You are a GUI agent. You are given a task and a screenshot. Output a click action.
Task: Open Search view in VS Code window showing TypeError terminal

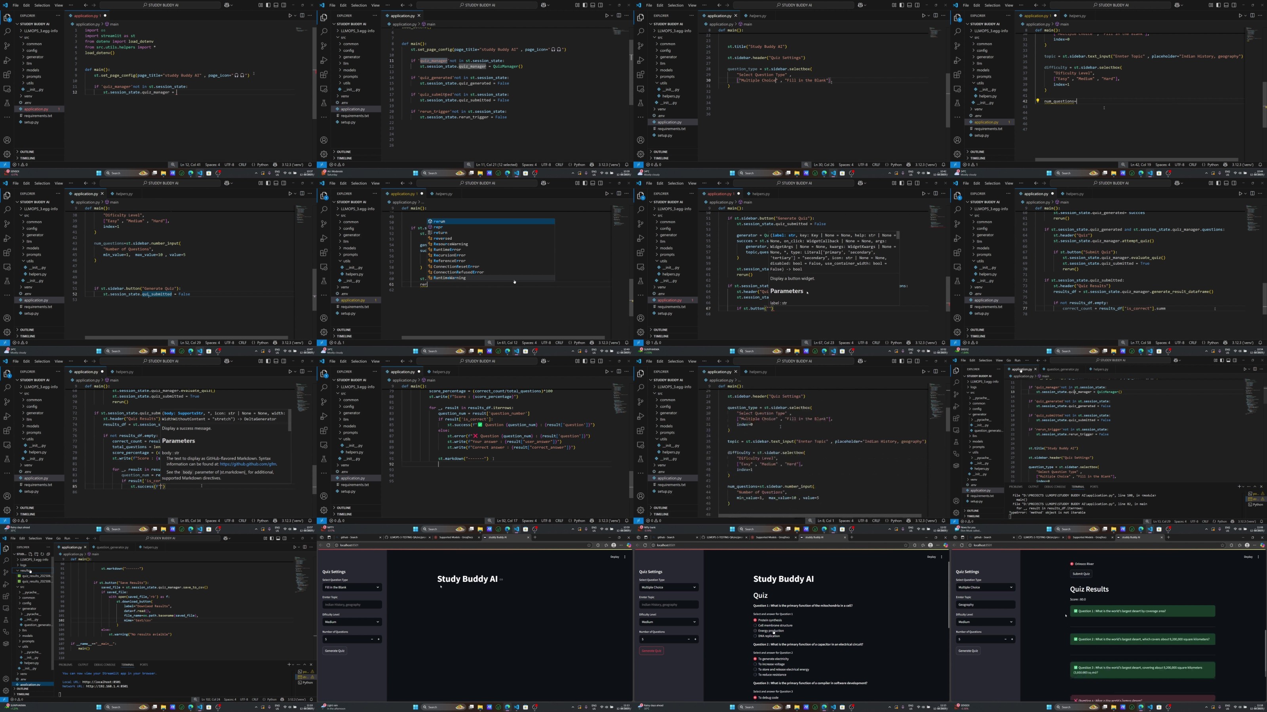click(x=956, y=382)
